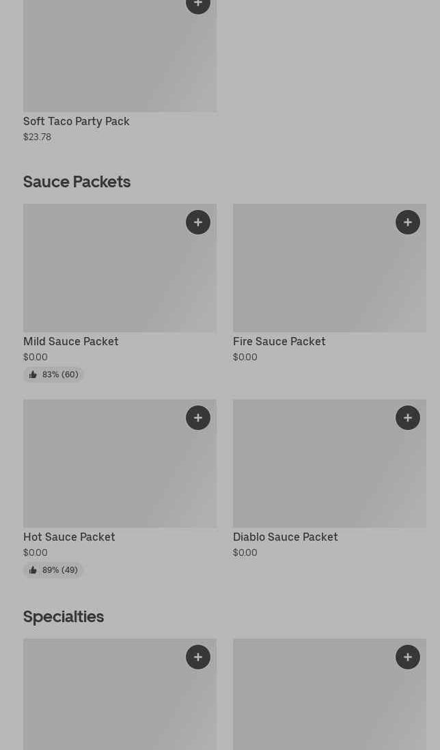
Task: Add Fire Sauce Packet with plus button
Action: [x=408, y=222]
